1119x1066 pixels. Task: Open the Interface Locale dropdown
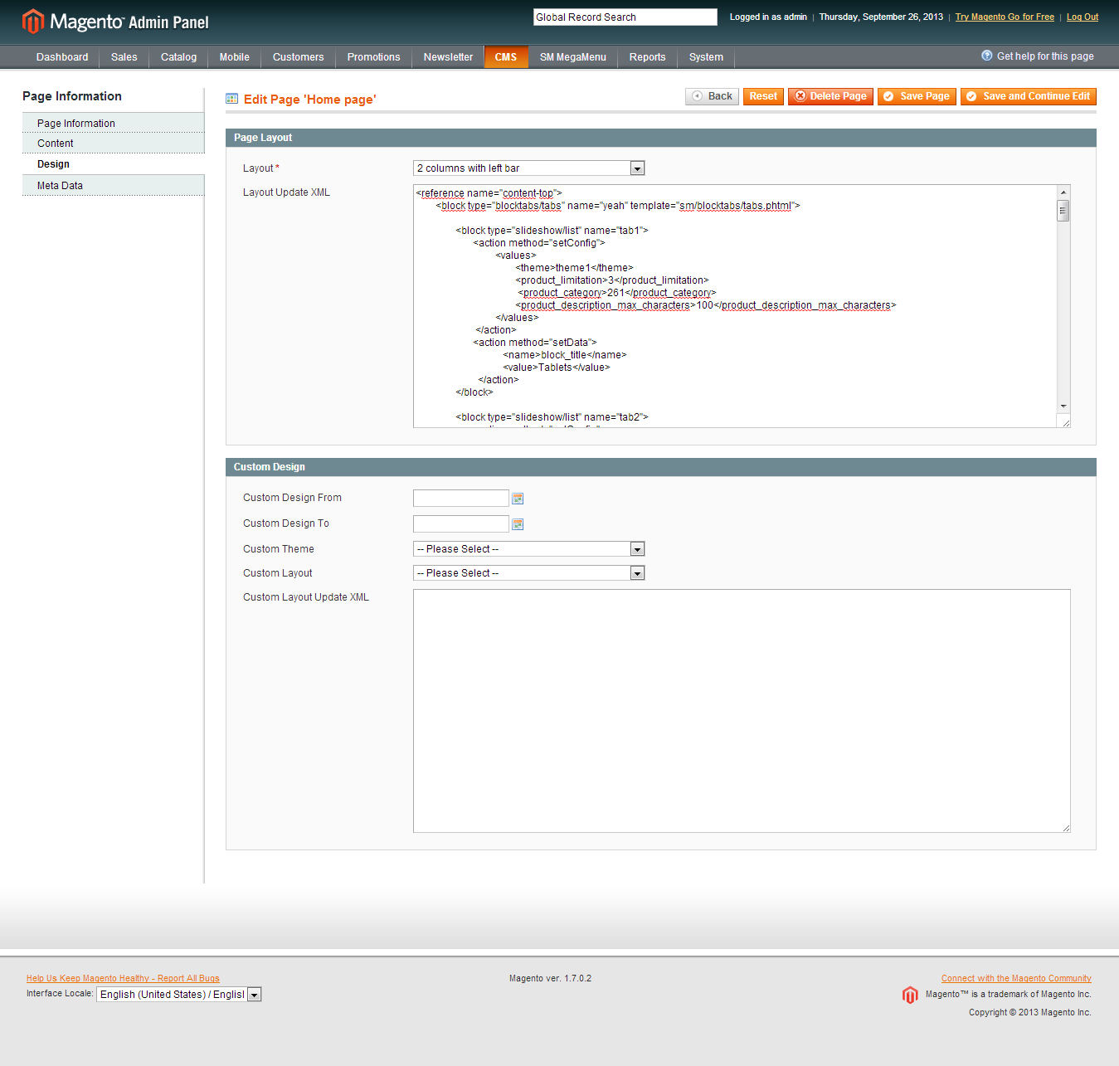tap(179, 994)
